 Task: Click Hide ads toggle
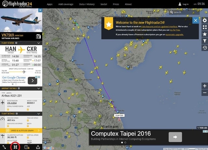[202, 128]
